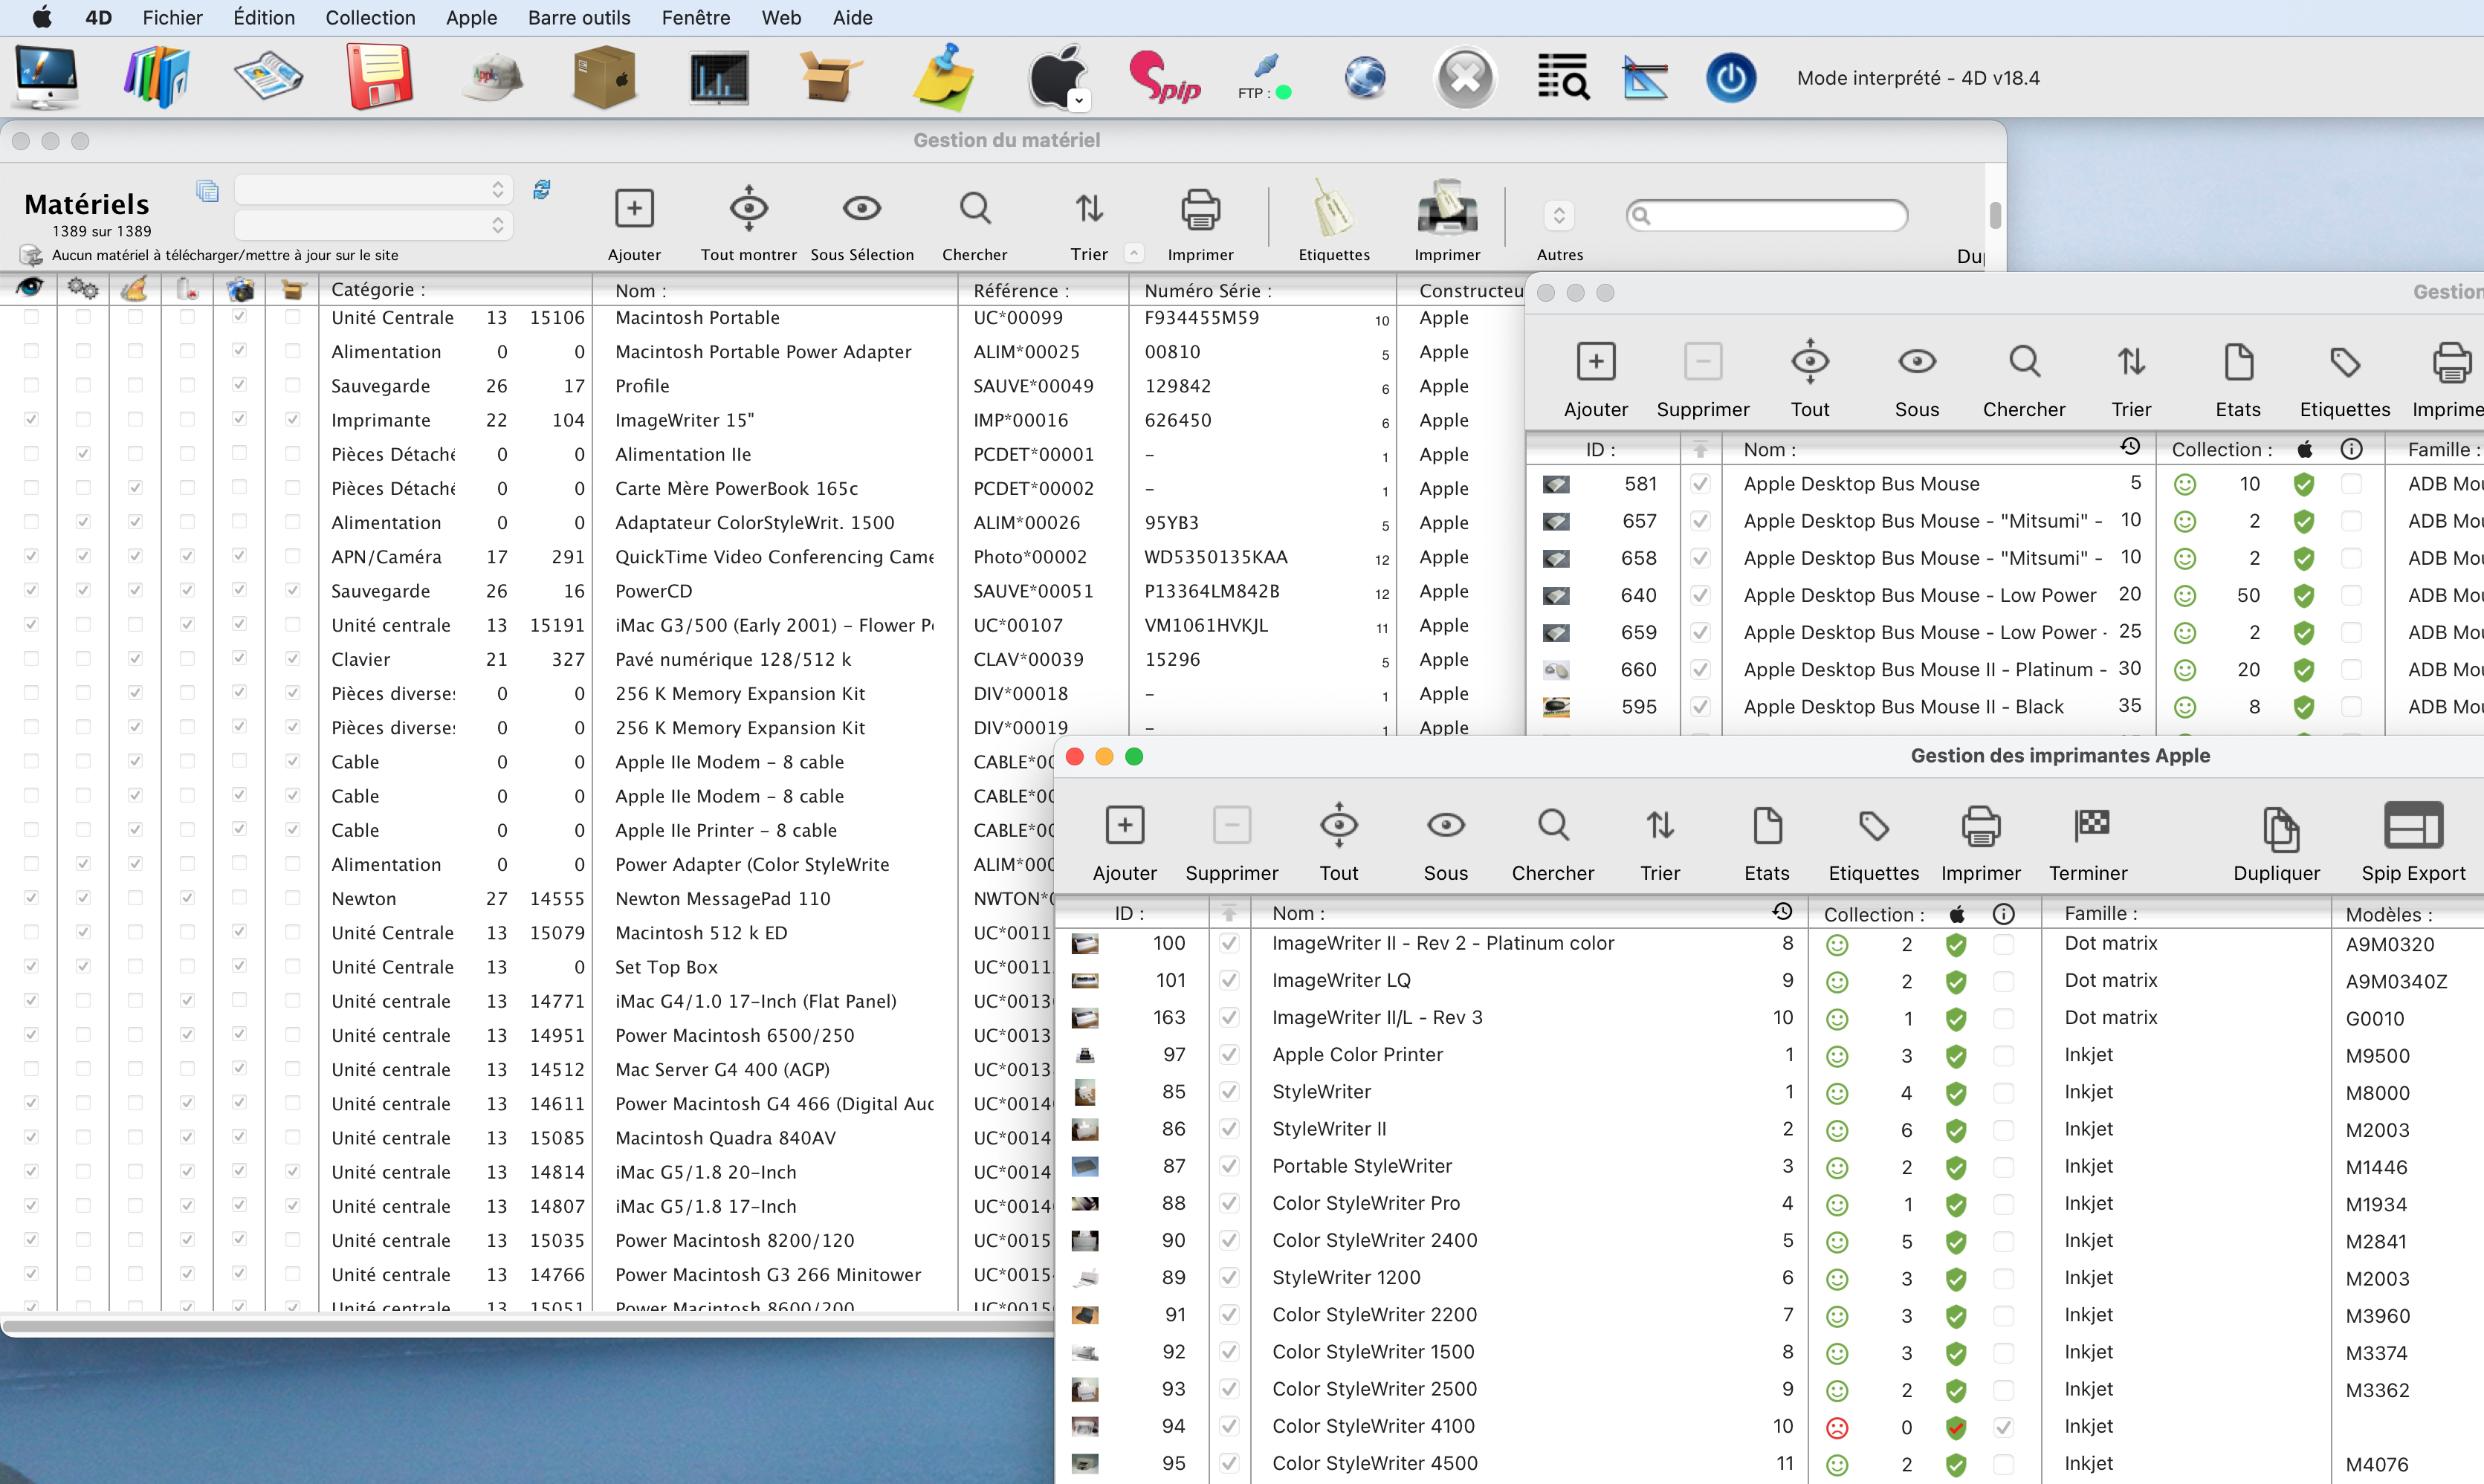2484x1484 pixels.
Task: Open the drafting table icon
Action: [x=1645, y=77]
